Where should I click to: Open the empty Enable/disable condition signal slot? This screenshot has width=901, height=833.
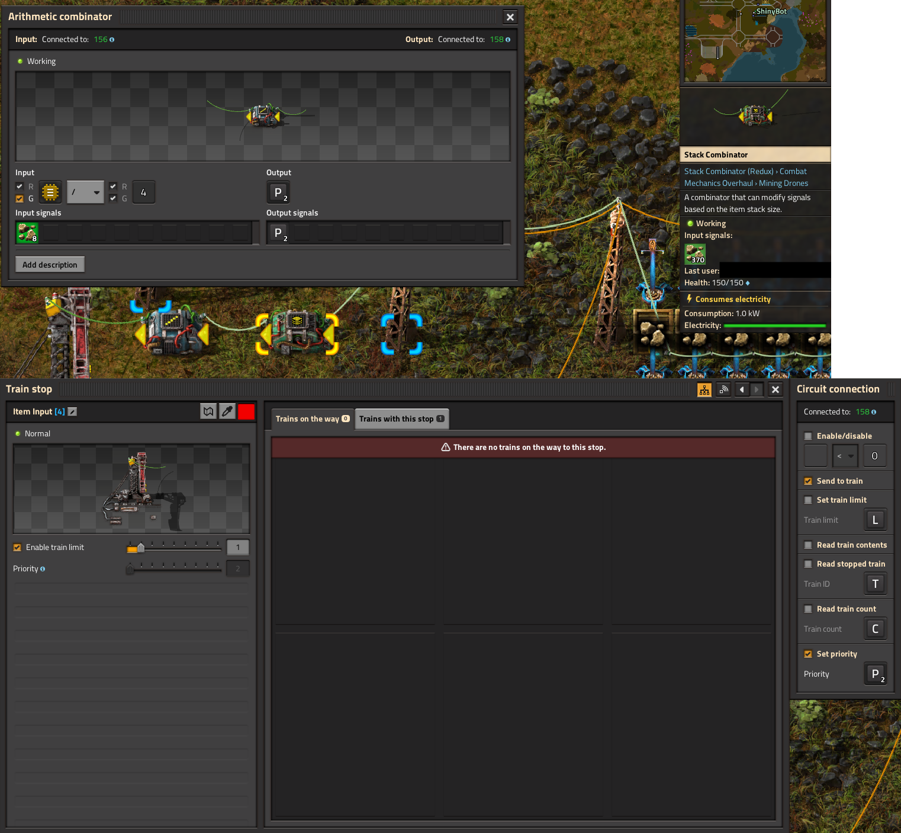point(815,456)
